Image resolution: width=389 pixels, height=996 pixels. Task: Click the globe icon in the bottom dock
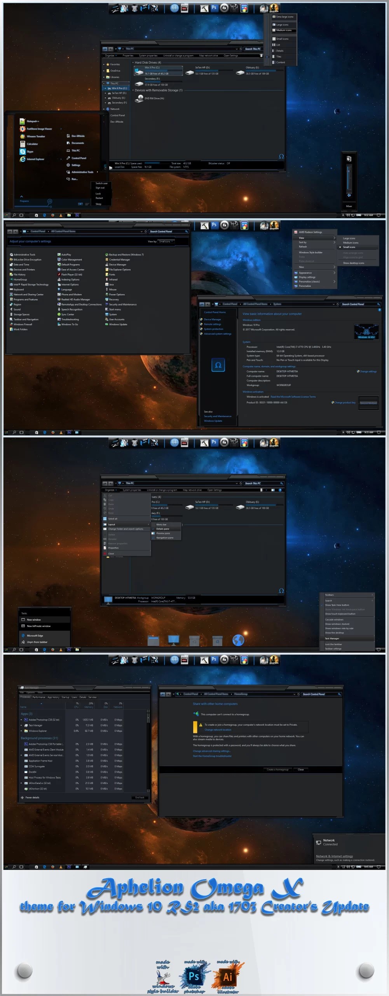[238, 640]
